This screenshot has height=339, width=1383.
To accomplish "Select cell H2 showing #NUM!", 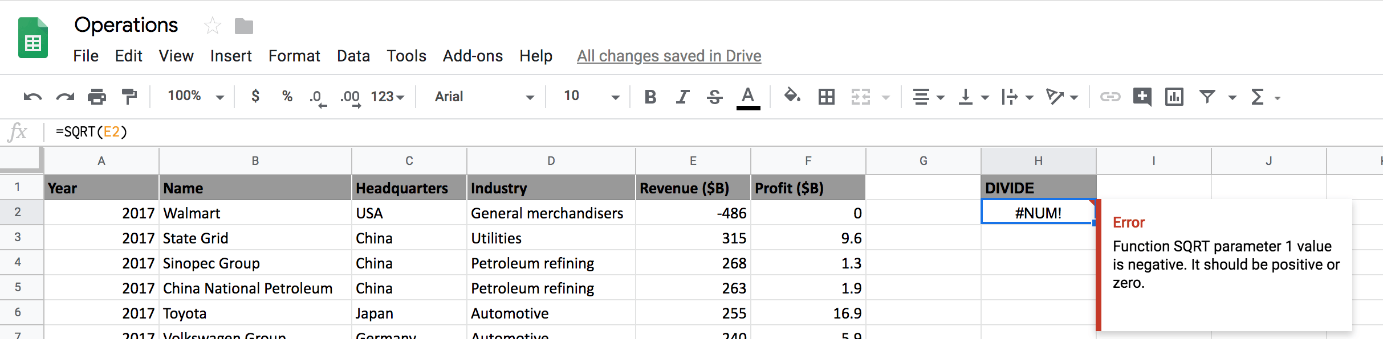I will pos(1038,212).
